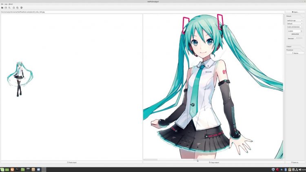Screen dimensions: 306x172
Task: Open the waifu2x-cpp processor dropdown
Action: pyautogui.click(x=295, y=20)
